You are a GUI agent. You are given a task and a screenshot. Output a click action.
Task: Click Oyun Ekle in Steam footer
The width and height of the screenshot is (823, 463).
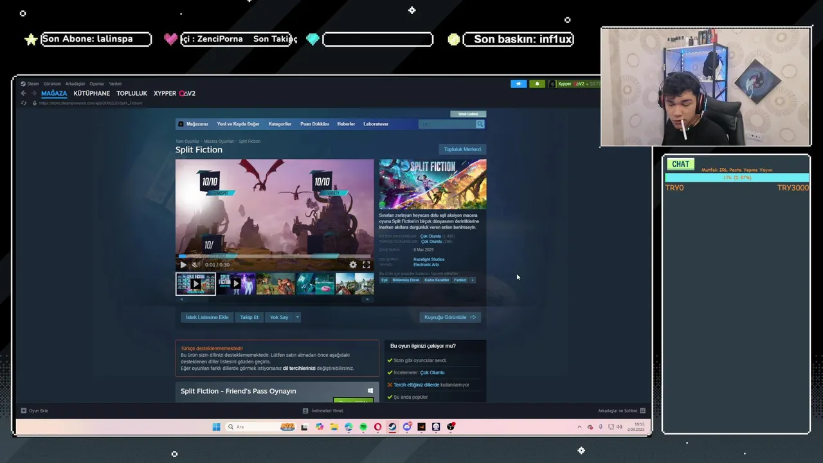[35, 410]
